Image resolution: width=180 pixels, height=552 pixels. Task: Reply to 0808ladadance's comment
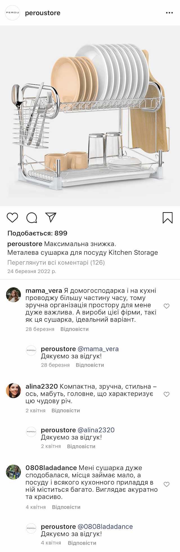coord(66,507)
